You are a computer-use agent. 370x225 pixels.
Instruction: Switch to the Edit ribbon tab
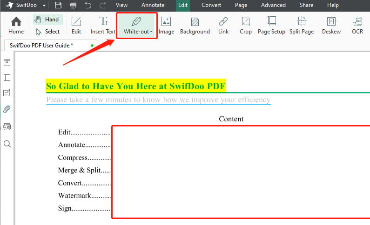[x=183, y=5]
